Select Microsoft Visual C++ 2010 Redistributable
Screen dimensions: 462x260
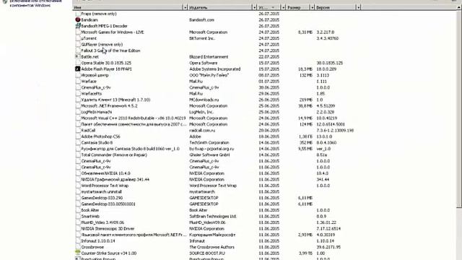point(133,118)
